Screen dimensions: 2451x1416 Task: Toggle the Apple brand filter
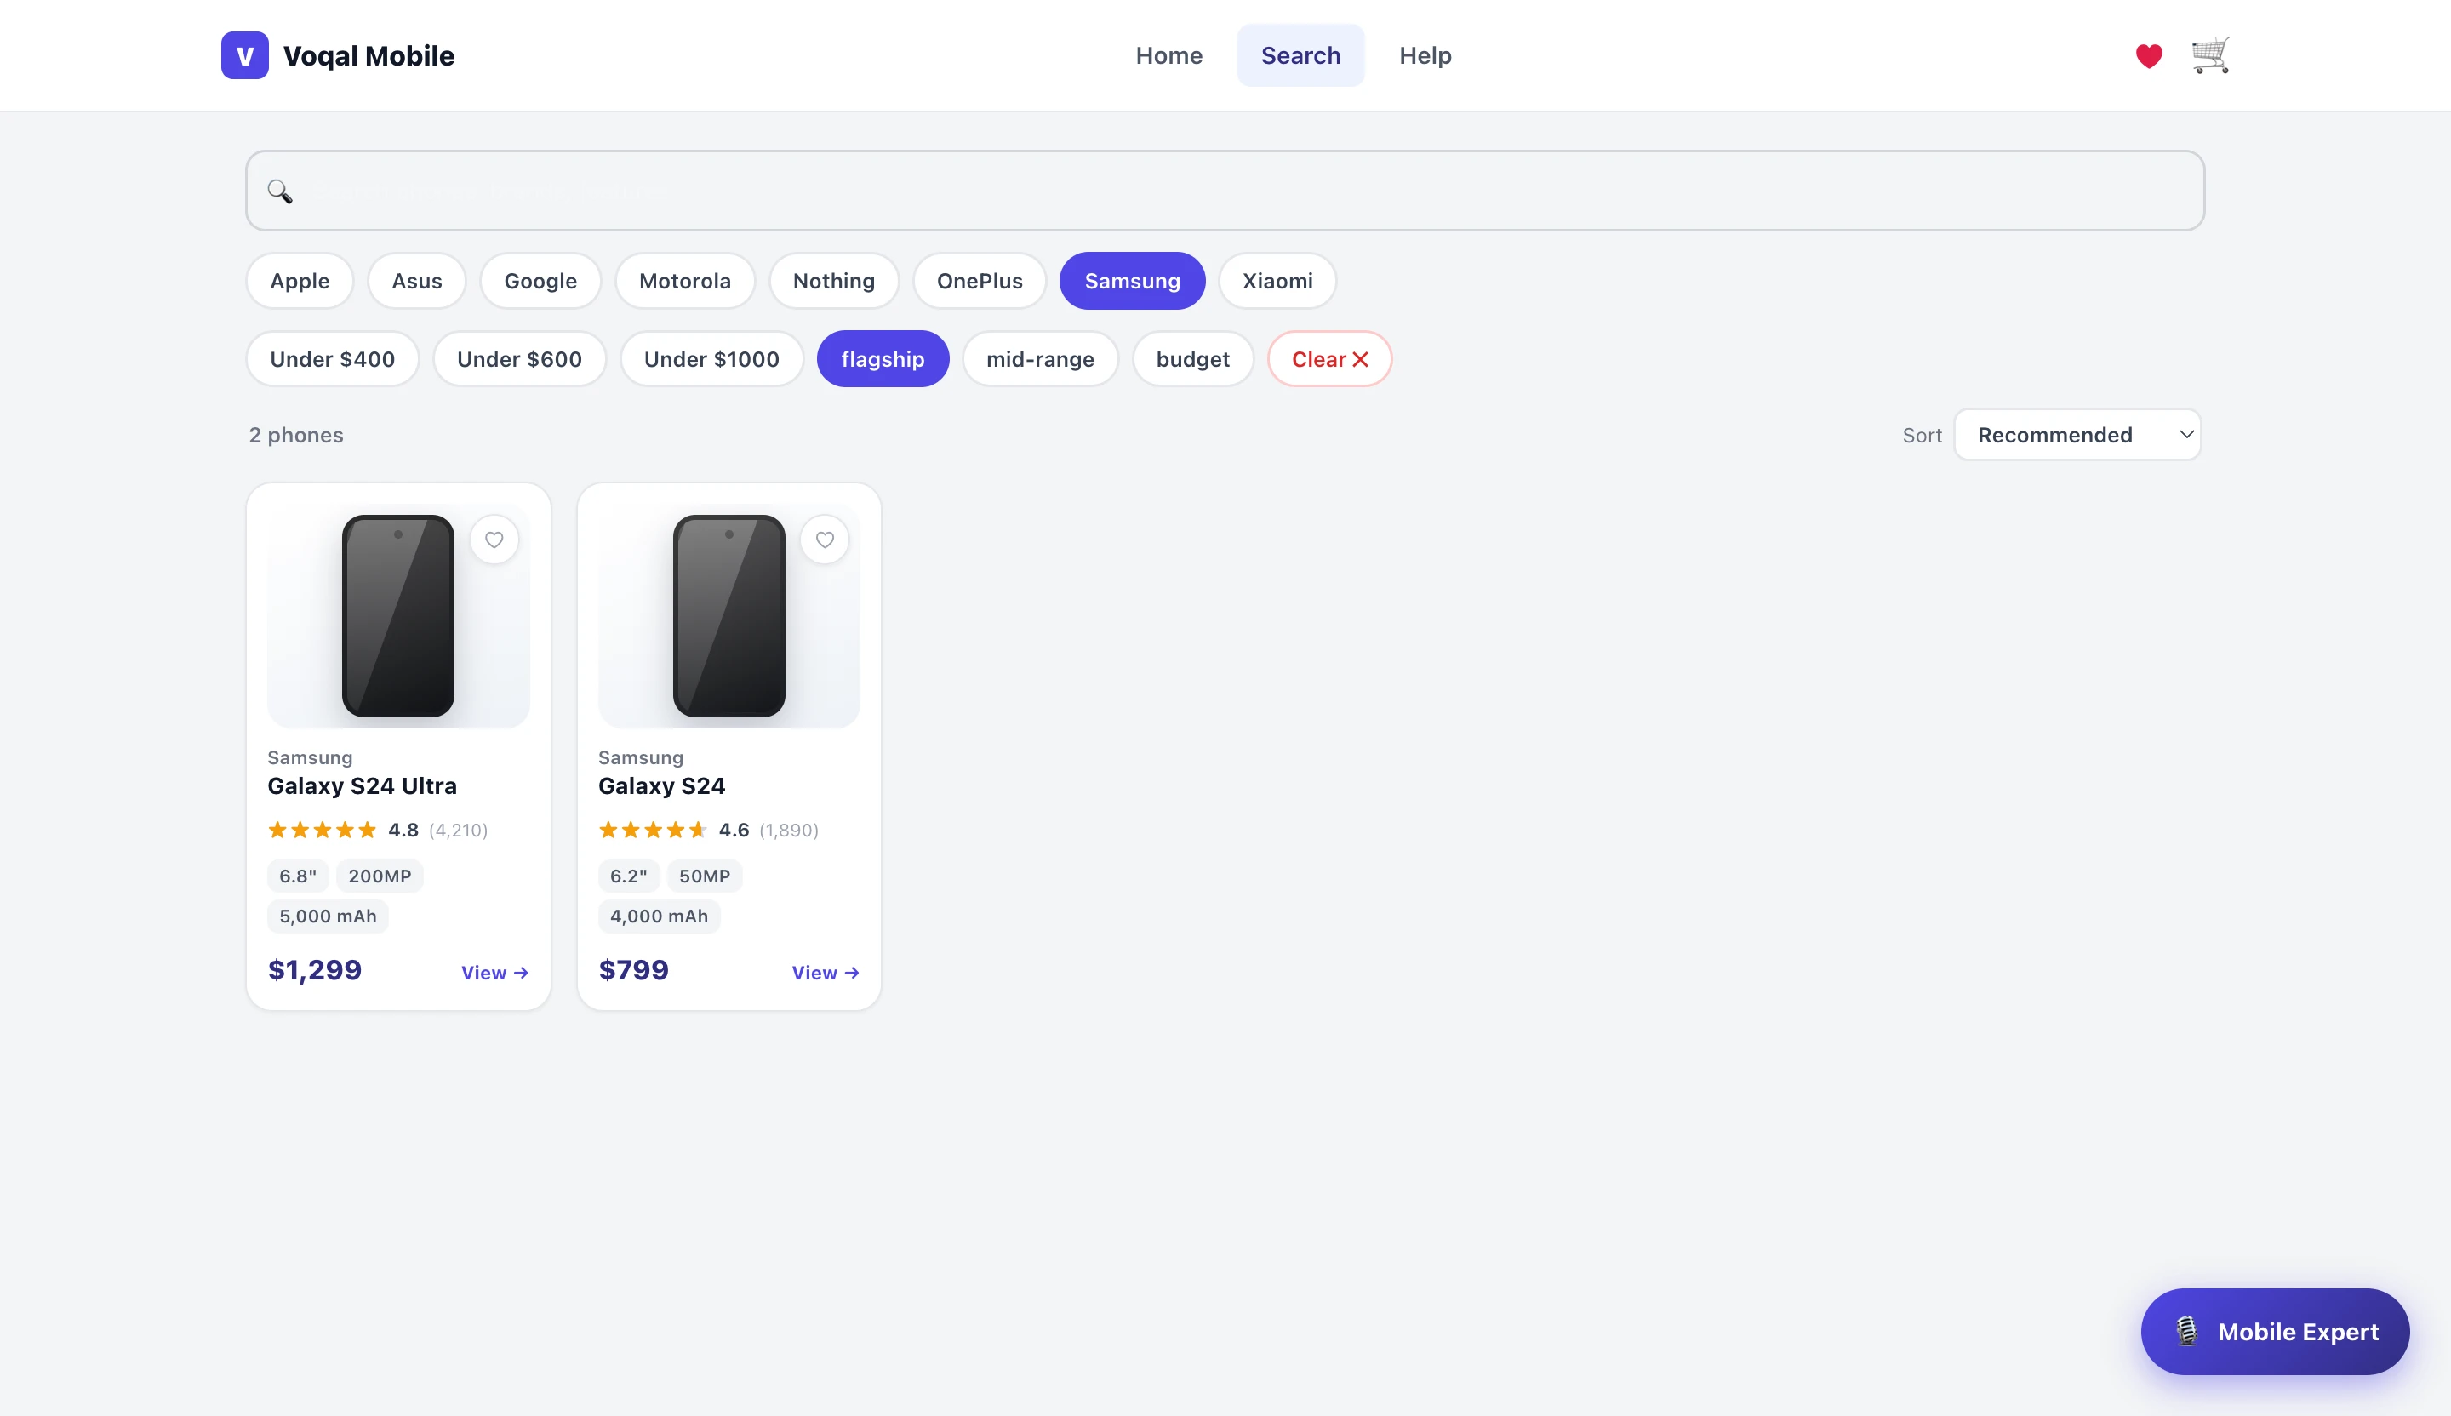(x=300, y=281)
